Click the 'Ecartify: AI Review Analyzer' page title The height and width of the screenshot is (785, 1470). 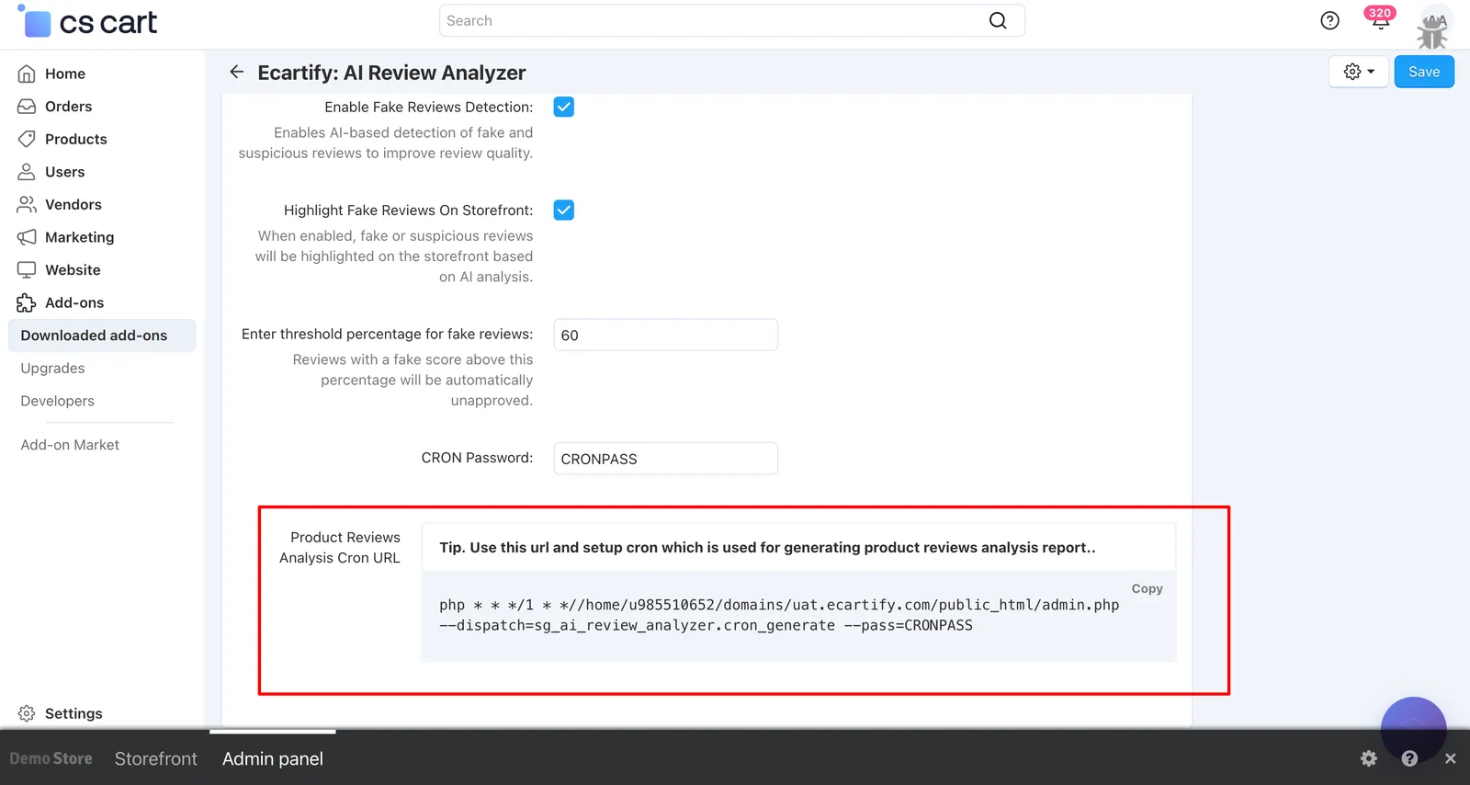(x=391, y=73)
